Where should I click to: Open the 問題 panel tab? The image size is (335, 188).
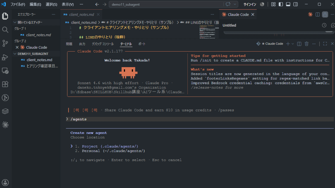(69, 44)
